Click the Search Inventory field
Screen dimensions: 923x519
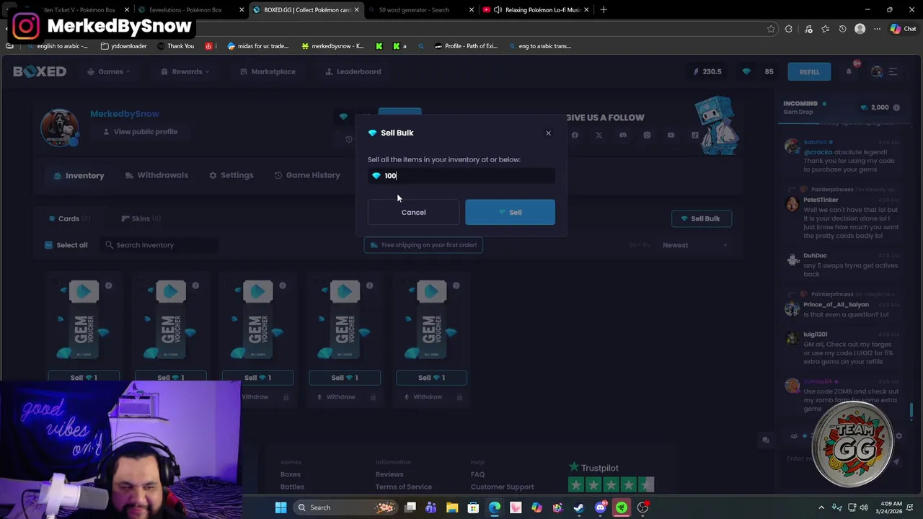[x=160, y=245]
